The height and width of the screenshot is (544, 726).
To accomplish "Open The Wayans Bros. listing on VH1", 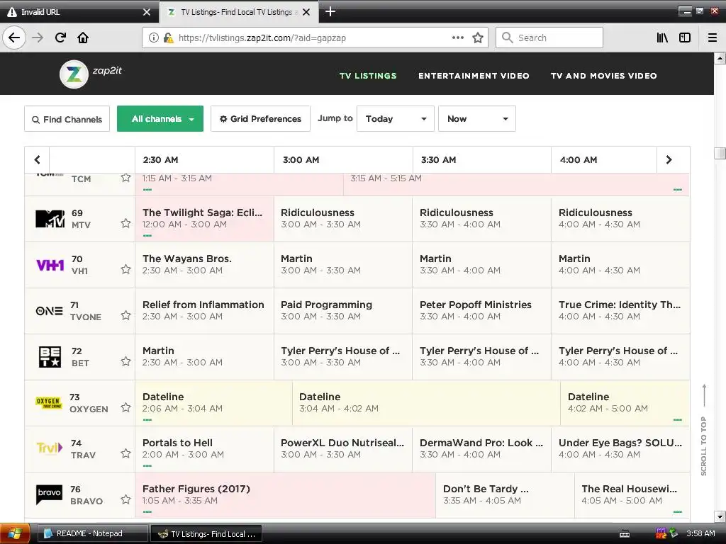I will point(204,265).
